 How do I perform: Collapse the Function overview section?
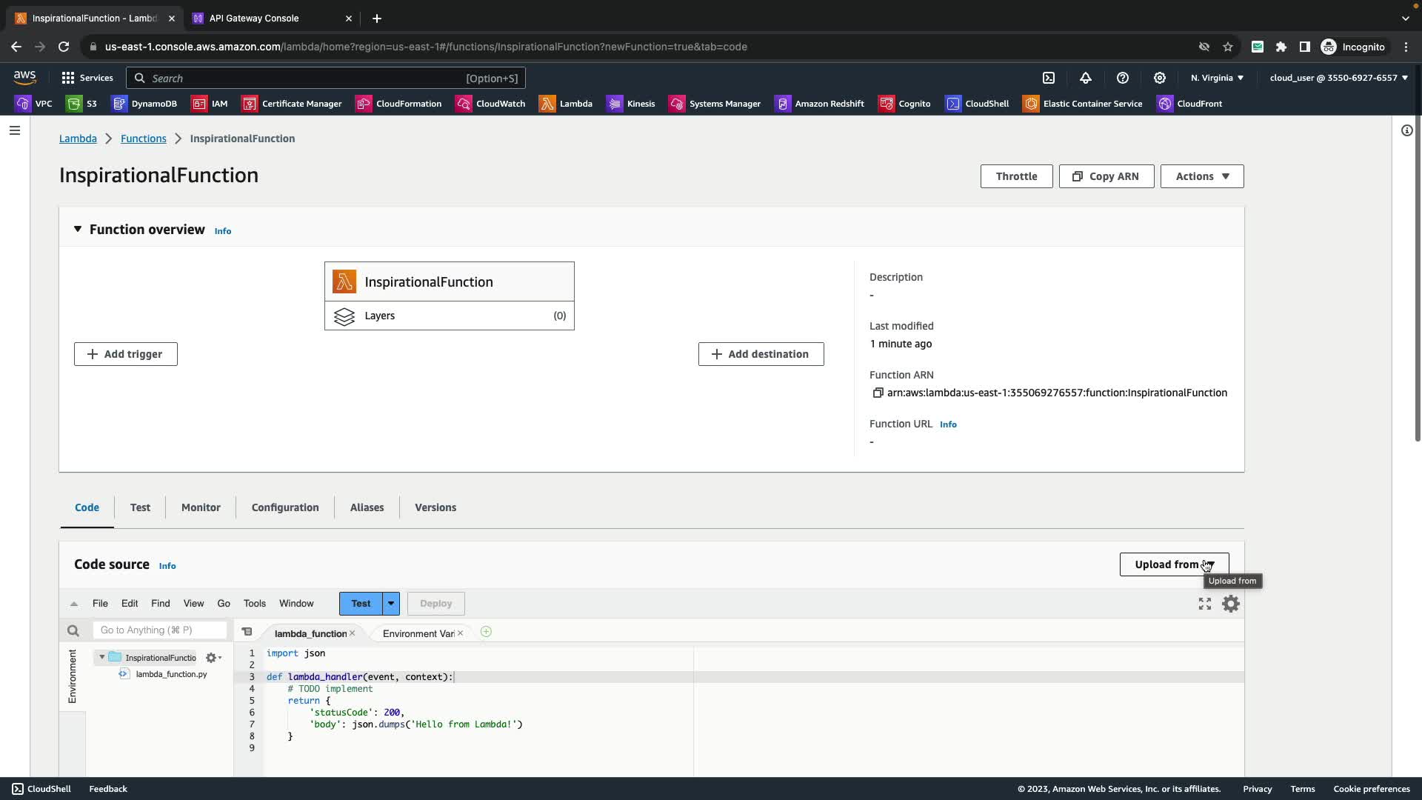(78, 230)
